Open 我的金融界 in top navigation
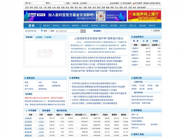The height and width of the screenshot is (138, 185). pyautogui.click(x=142, y=7)
